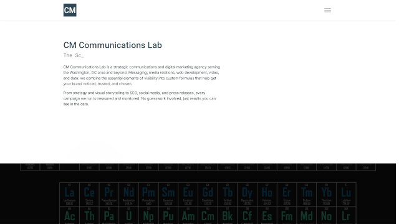
Task: Click the Ce Cerium element tile
Action: (x=89, y=194)
